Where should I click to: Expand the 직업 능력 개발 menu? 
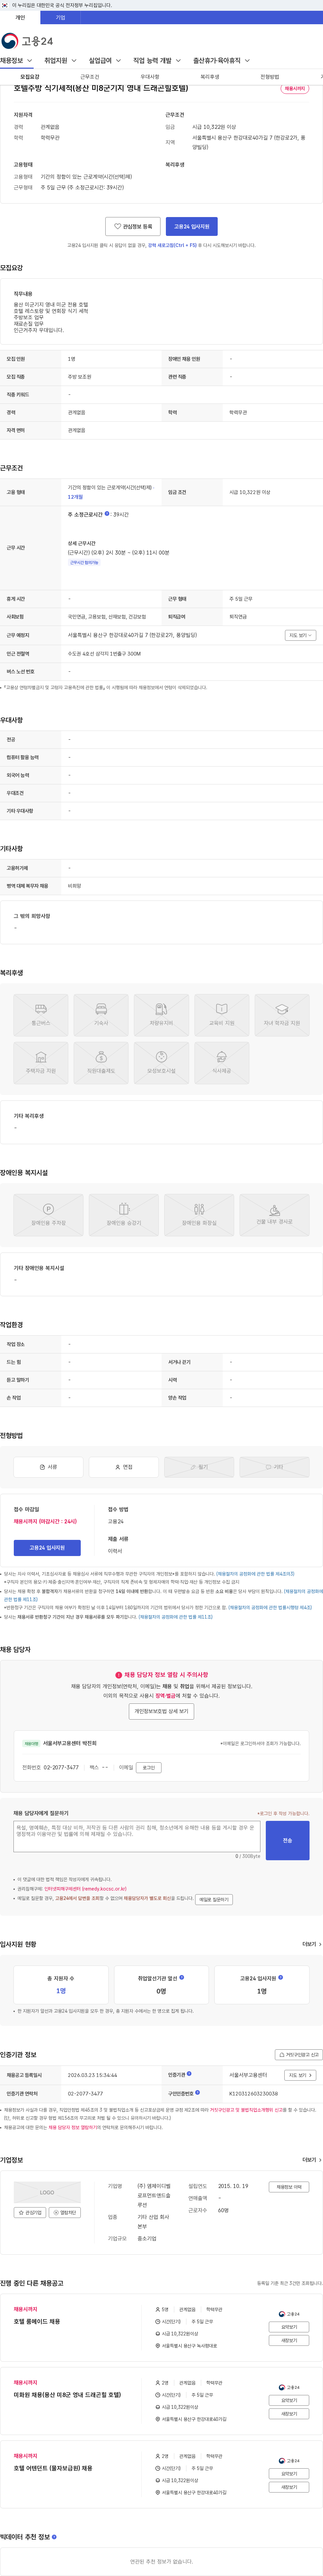(157, 61)
